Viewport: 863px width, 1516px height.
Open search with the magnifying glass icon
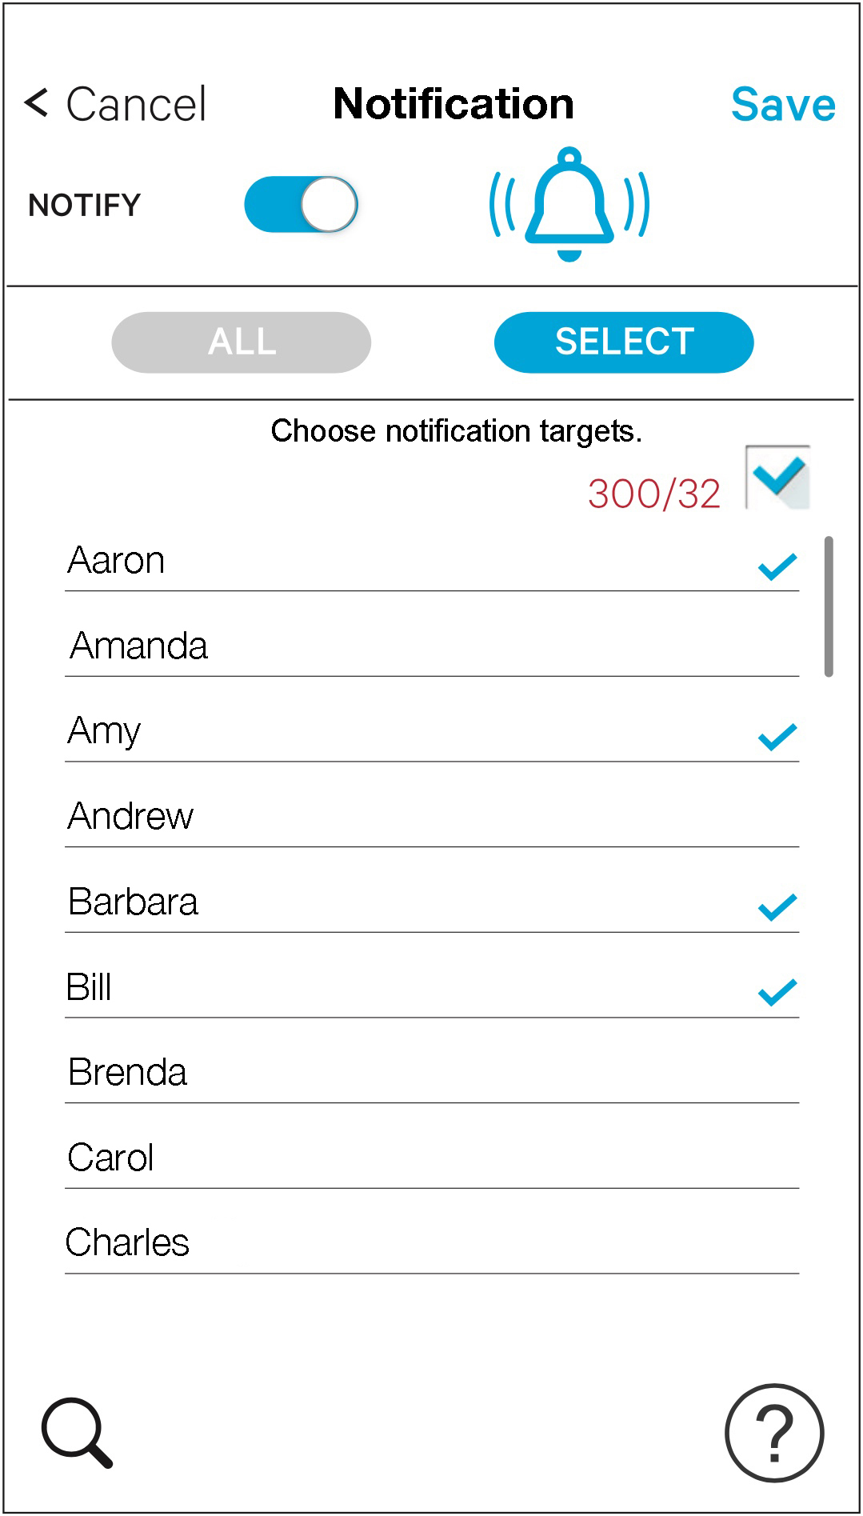77,1432
